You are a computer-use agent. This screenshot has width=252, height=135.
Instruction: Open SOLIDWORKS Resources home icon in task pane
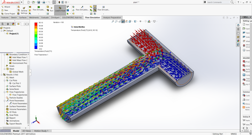tap(238, 25)
